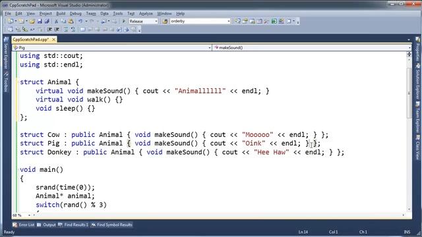Click the Decrease Indent icon
Screen dimensions: 422x237
click(49, 30)
